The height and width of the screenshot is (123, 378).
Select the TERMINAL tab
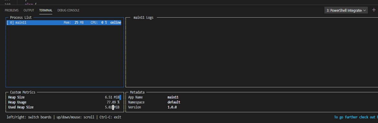(x=46, y=10)
